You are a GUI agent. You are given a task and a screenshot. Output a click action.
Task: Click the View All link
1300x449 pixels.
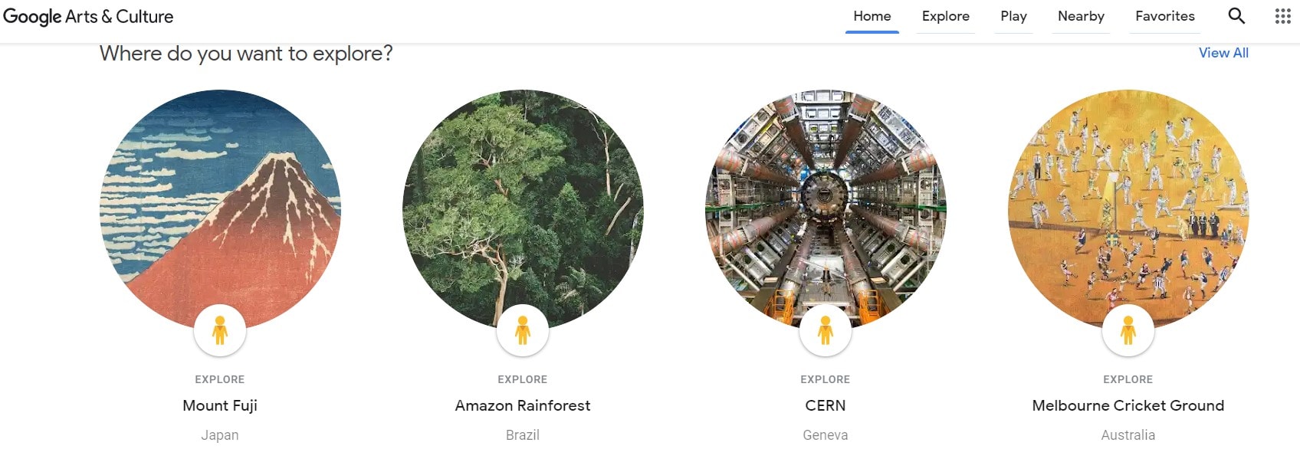pos(1223,53)
